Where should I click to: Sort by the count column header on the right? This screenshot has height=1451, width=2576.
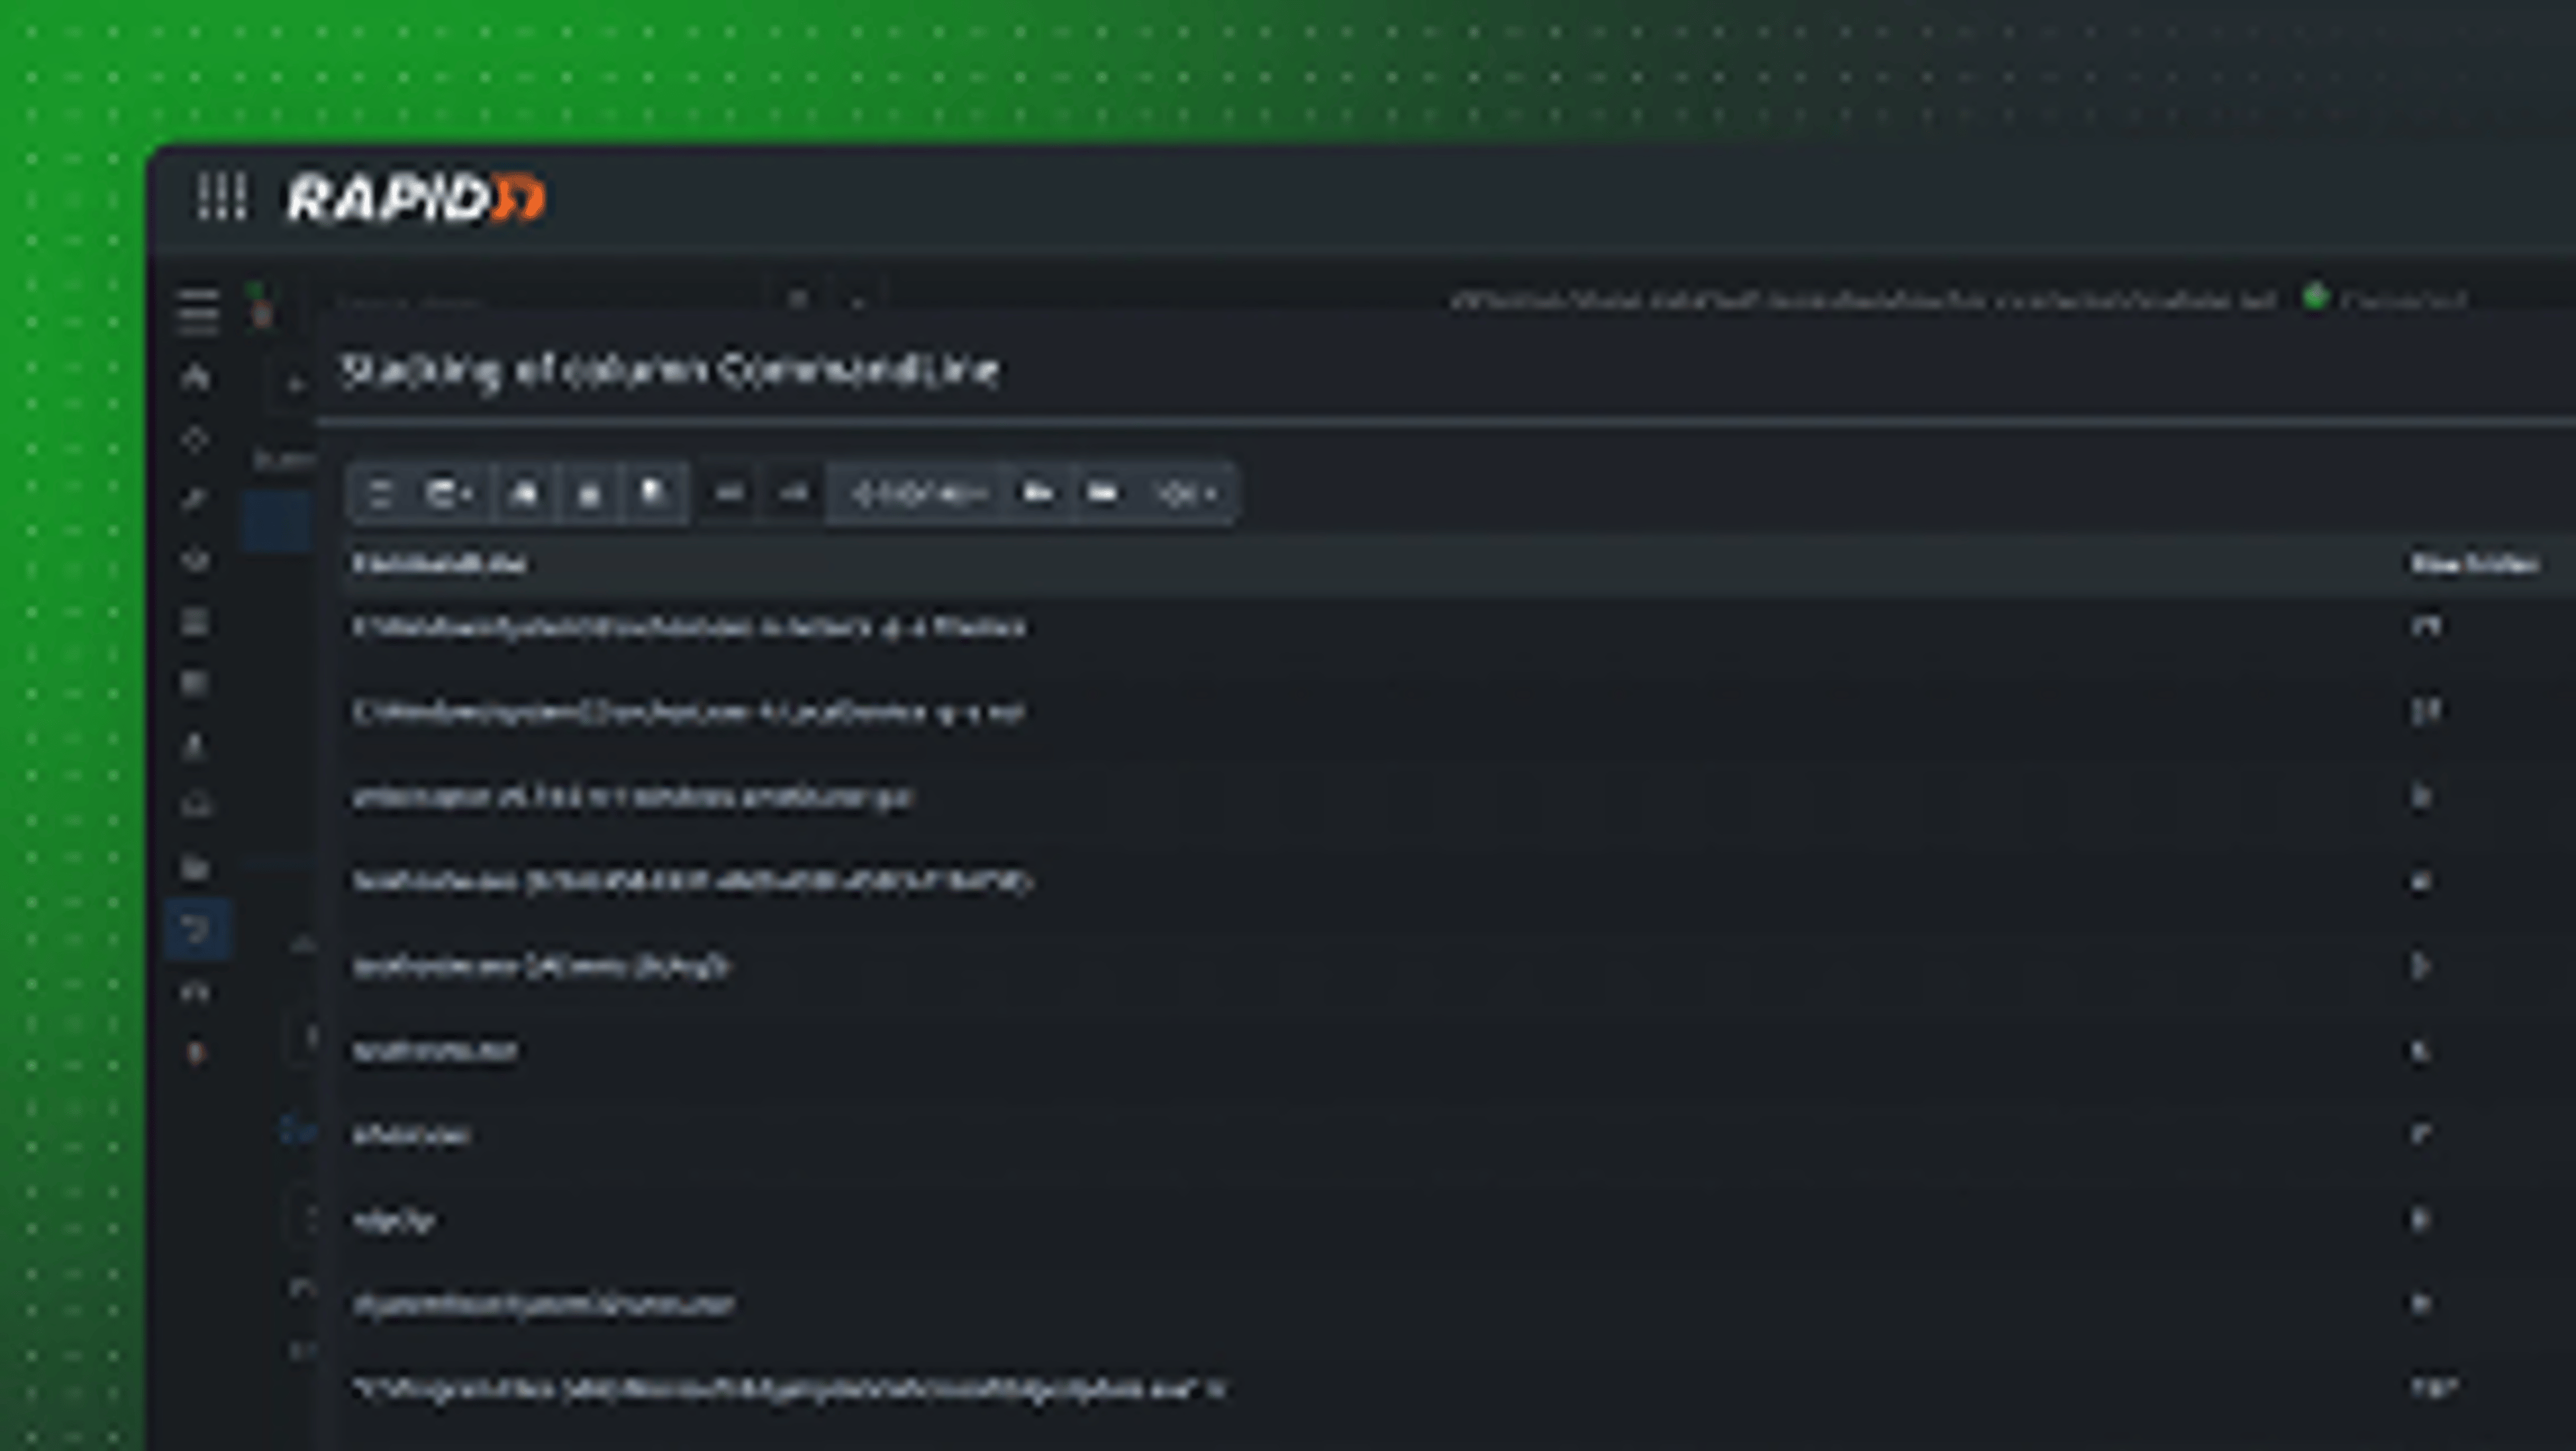tap(2474, 564)
